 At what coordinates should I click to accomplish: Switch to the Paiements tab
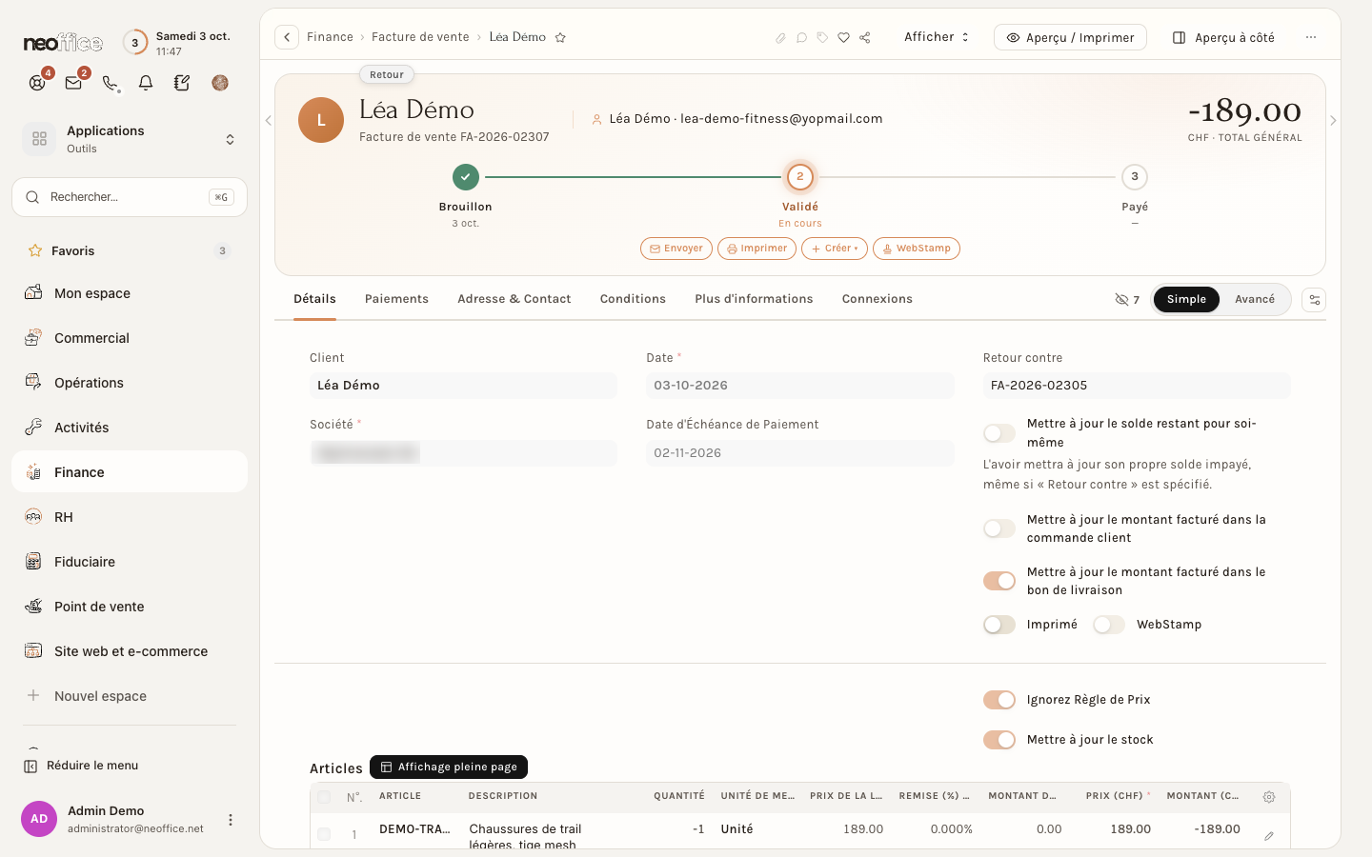pyautogui.click(x=396, y=299)
